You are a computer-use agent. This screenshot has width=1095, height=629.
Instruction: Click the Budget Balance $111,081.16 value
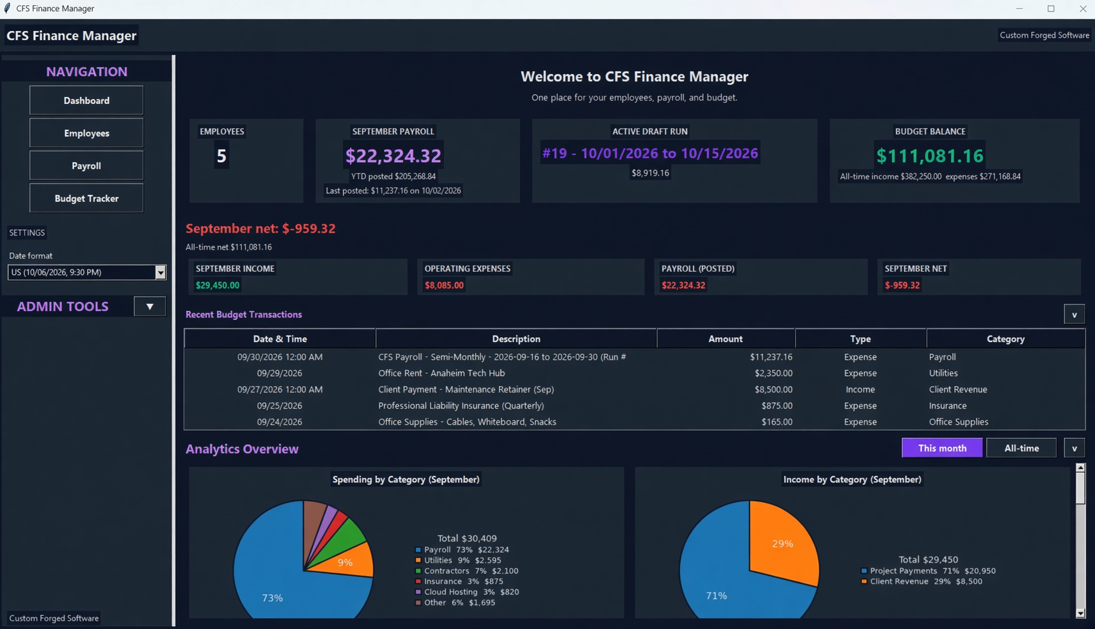pyautogui.click(x=930, y=156)
